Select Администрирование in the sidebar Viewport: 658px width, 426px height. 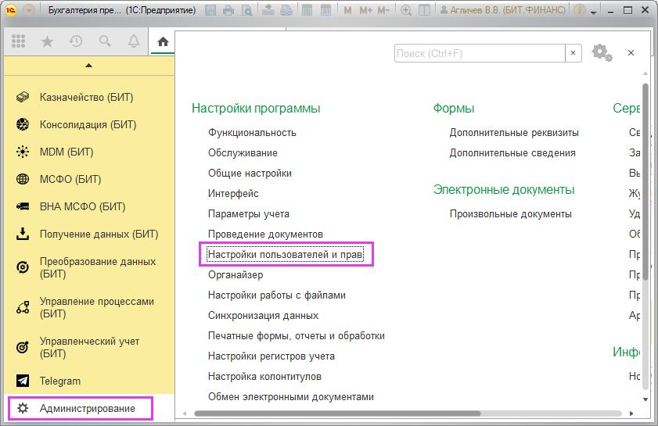coord(87,409)
